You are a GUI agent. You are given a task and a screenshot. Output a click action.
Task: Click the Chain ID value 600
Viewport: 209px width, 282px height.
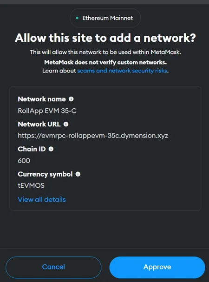coord(24,161)
